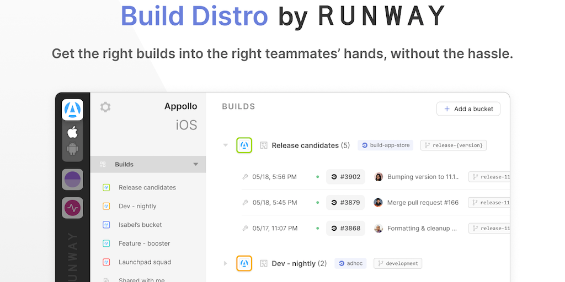Click the timestamp 05/18, 5:56 PM

pyautogui.click(x=275, y=177)
